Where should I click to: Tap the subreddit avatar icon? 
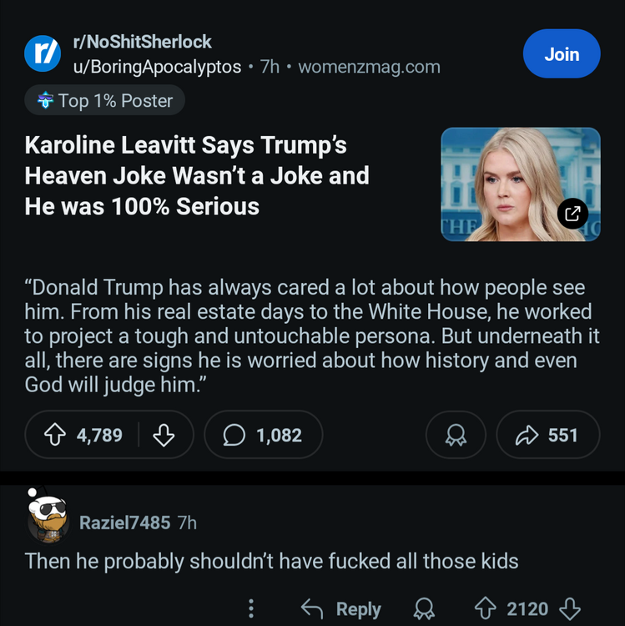(x=43, y=53)
